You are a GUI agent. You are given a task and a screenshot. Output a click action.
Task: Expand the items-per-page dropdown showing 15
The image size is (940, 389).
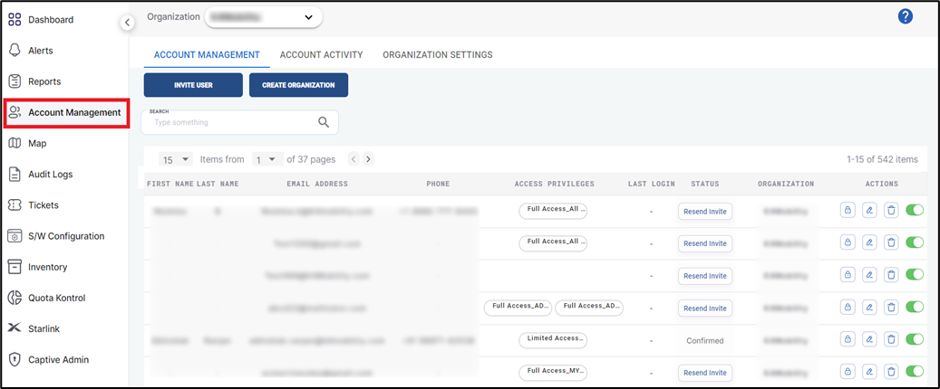(x=176, y=159)
